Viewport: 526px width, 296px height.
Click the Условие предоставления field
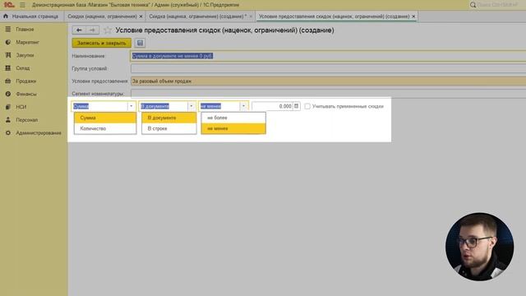[x=328, y=81]
